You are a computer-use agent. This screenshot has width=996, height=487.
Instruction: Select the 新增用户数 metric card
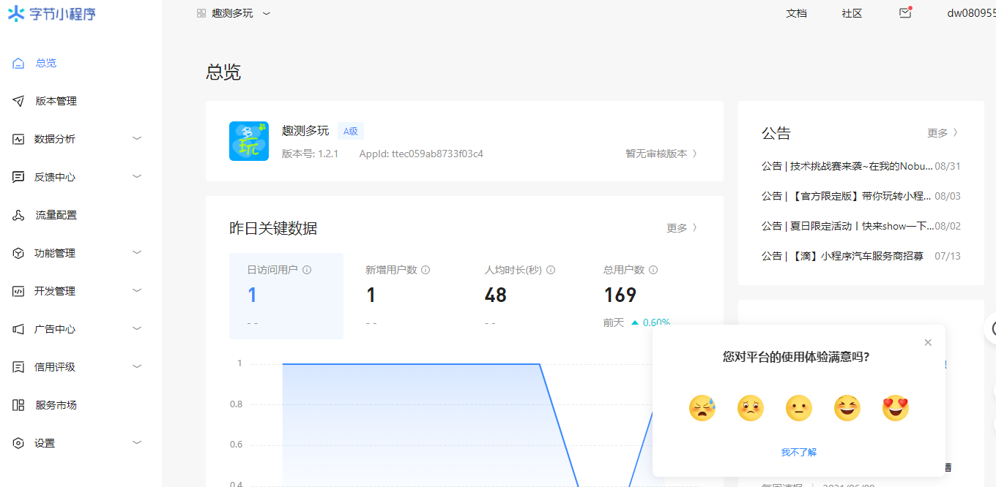tap(405, 296)
